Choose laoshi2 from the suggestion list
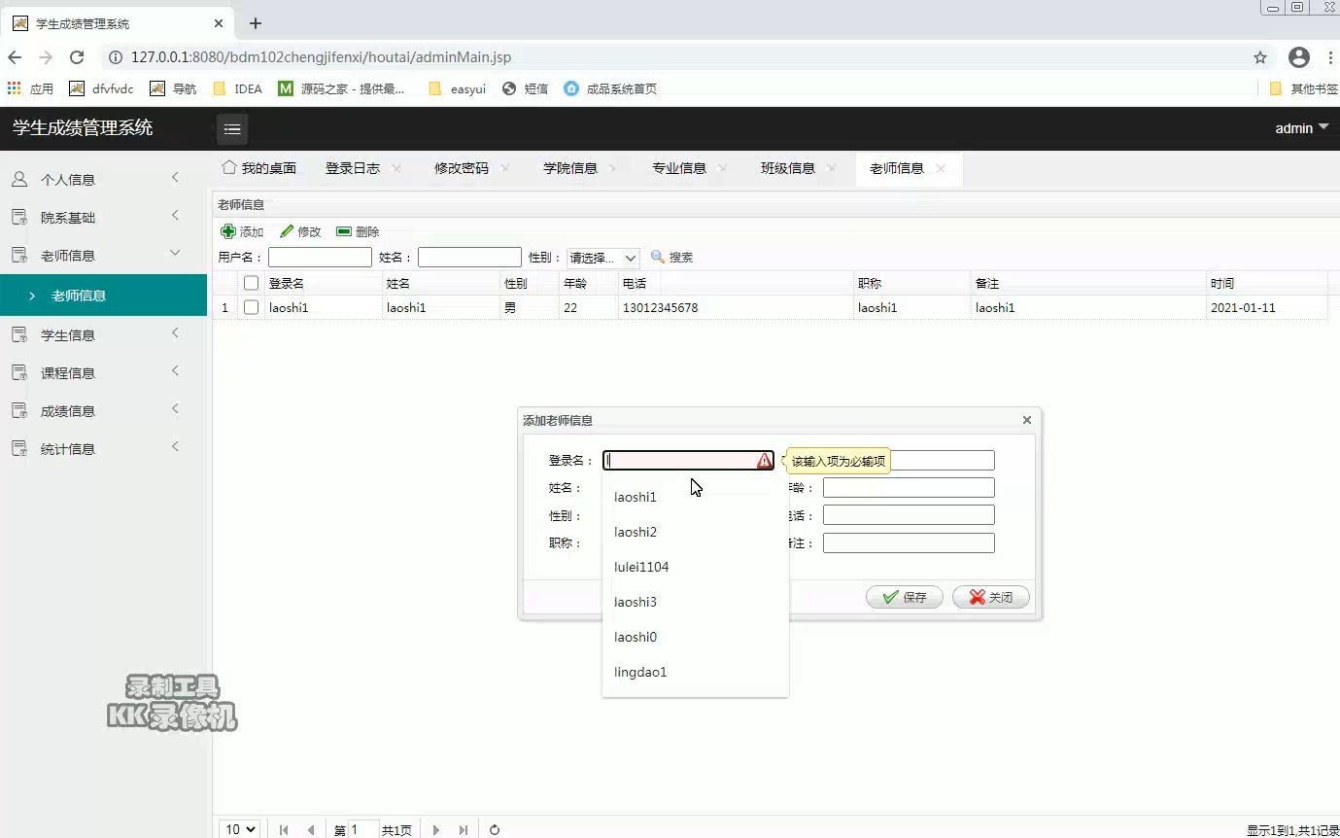1340x838 pixels. coord(695,532)
